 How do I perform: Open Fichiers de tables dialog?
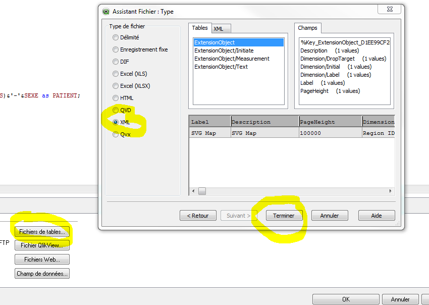point(42,232)
